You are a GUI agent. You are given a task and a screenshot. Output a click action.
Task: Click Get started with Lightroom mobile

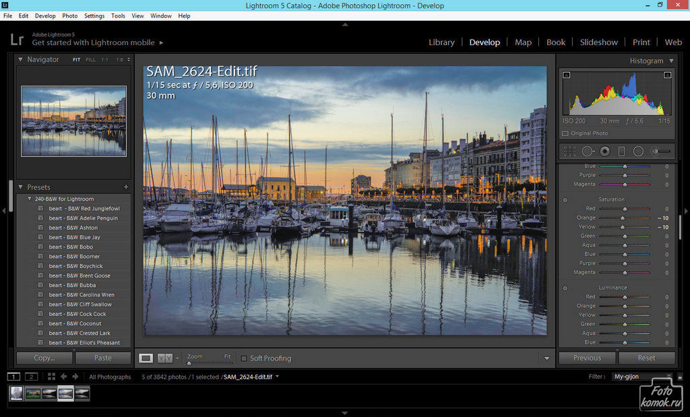click(93, 42)
